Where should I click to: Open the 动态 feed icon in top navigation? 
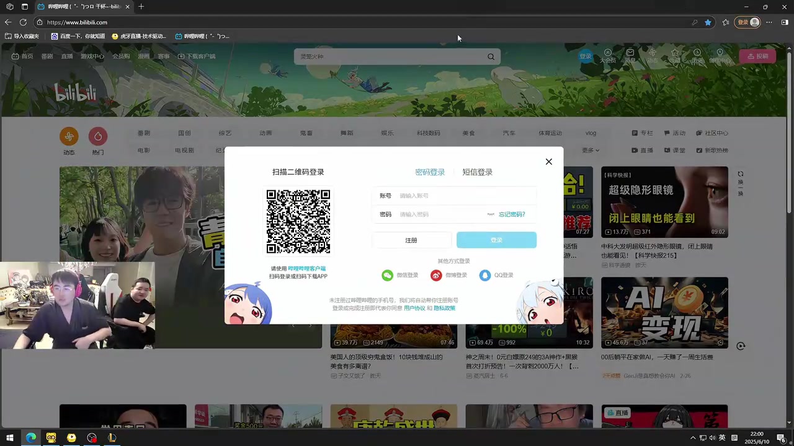click(653, 55)
